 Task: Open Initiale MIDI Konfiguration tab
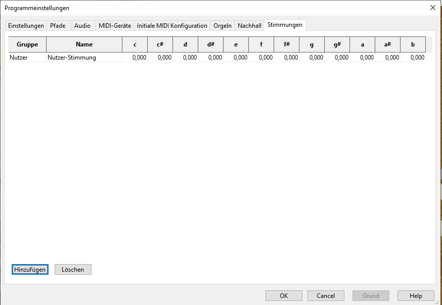pyautogui.click(x=172, y=26)
